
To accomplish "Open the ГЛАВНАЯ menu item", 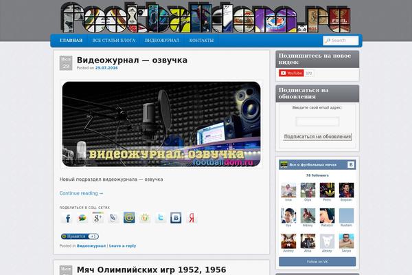I will pos(71,41).
